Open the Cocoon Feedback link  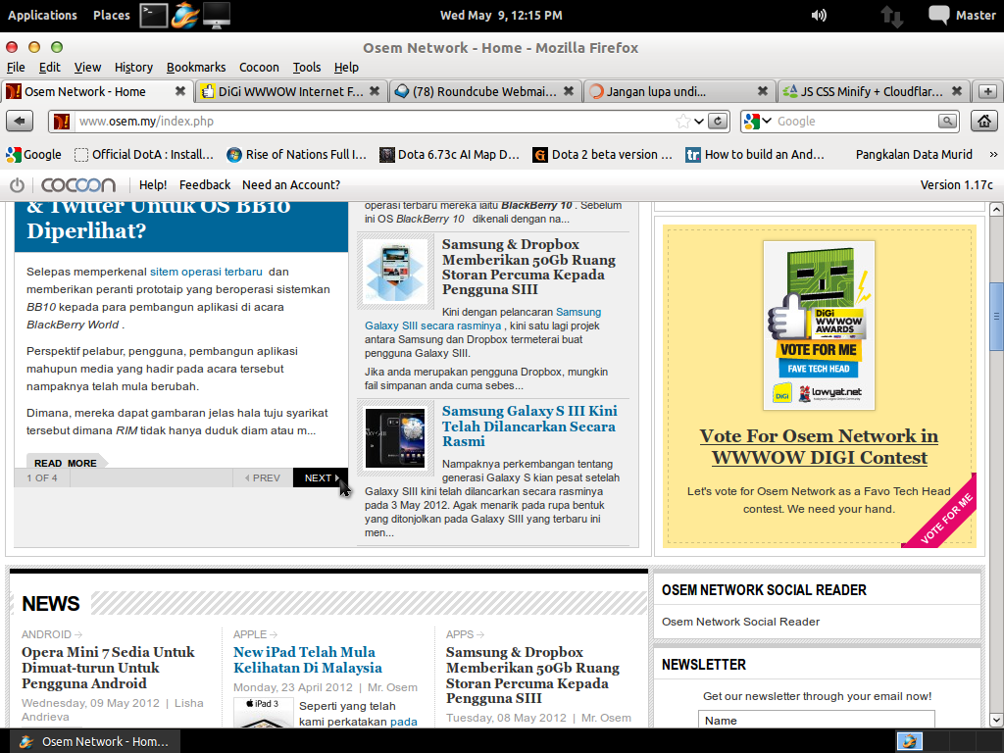click(205, 185)
